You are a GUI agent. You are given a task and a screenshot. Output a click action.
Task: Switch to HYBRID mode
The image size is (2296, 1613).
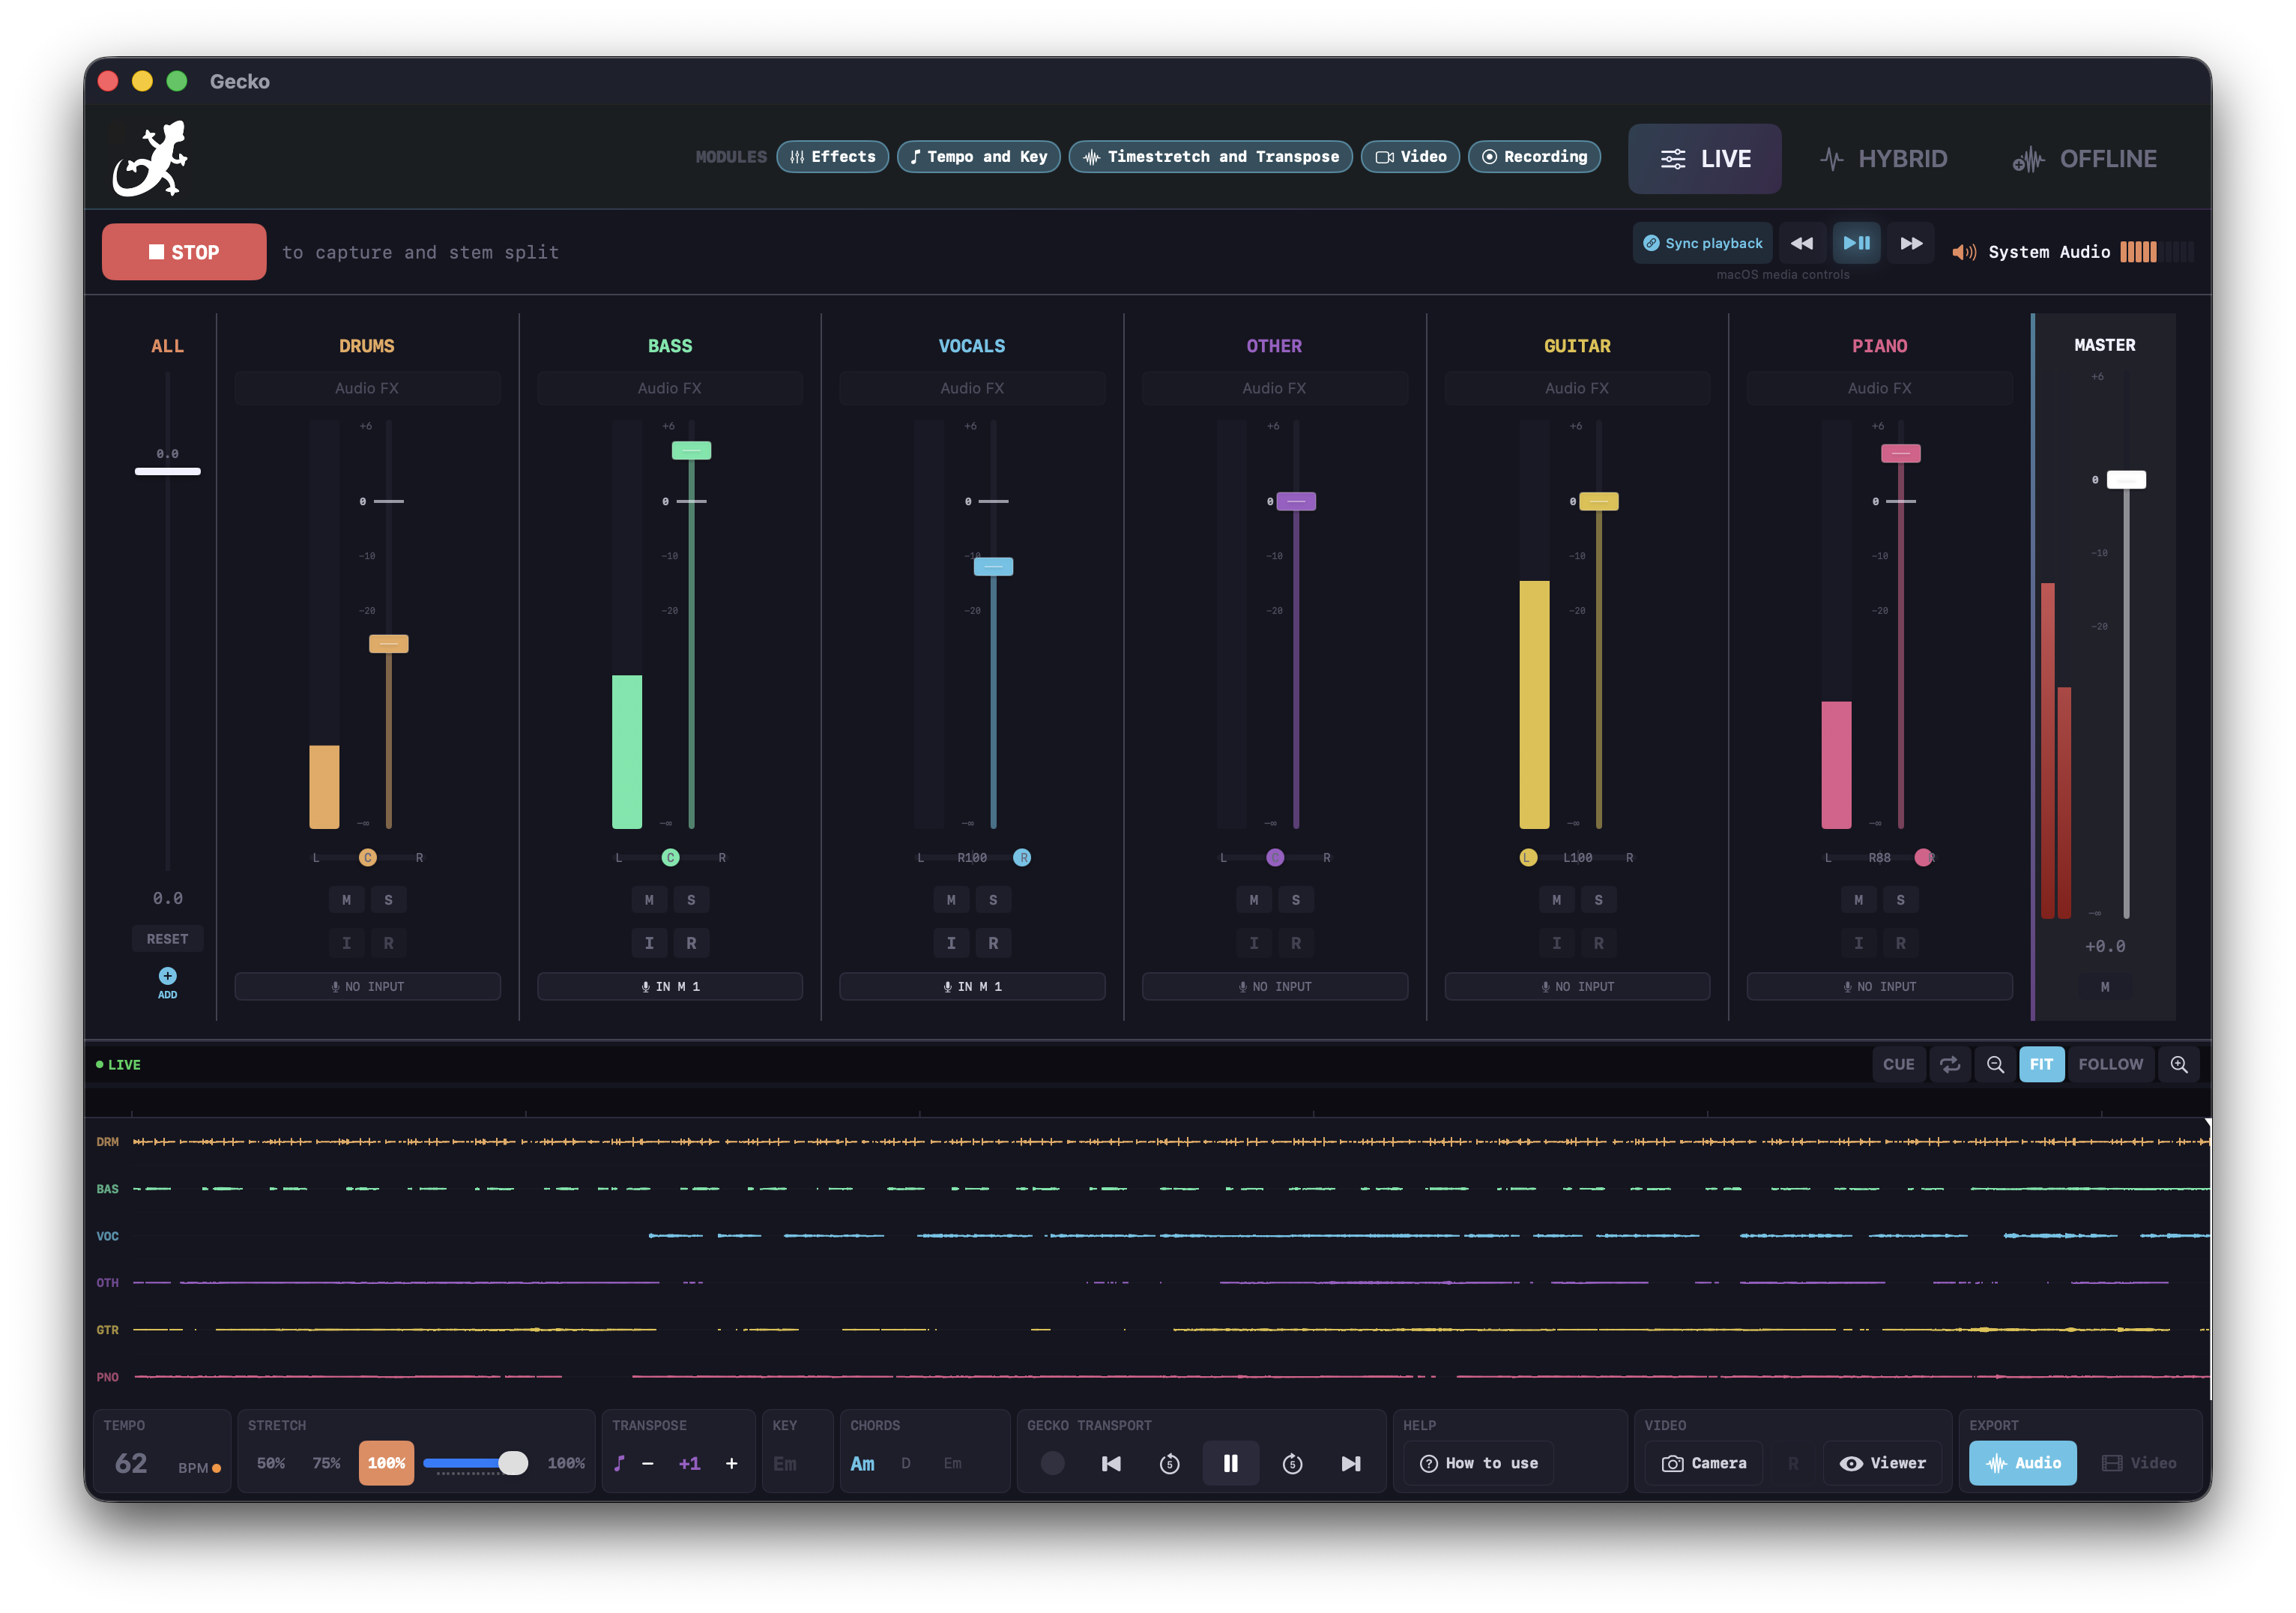click(x=1884, y=158)
